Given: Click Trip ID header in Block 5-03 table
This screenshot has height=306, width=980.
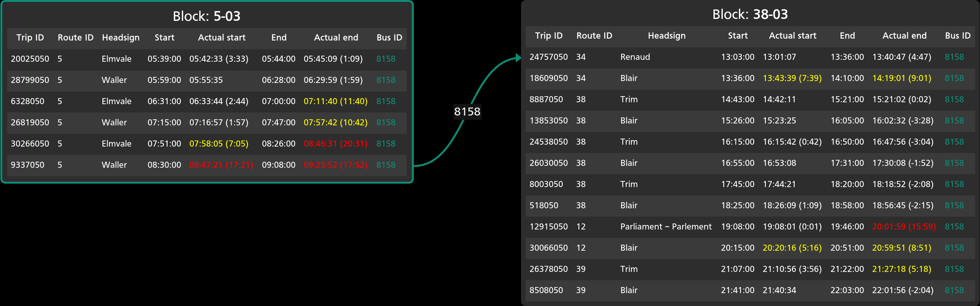Looking at the screenshot, I should click(30, 37).
